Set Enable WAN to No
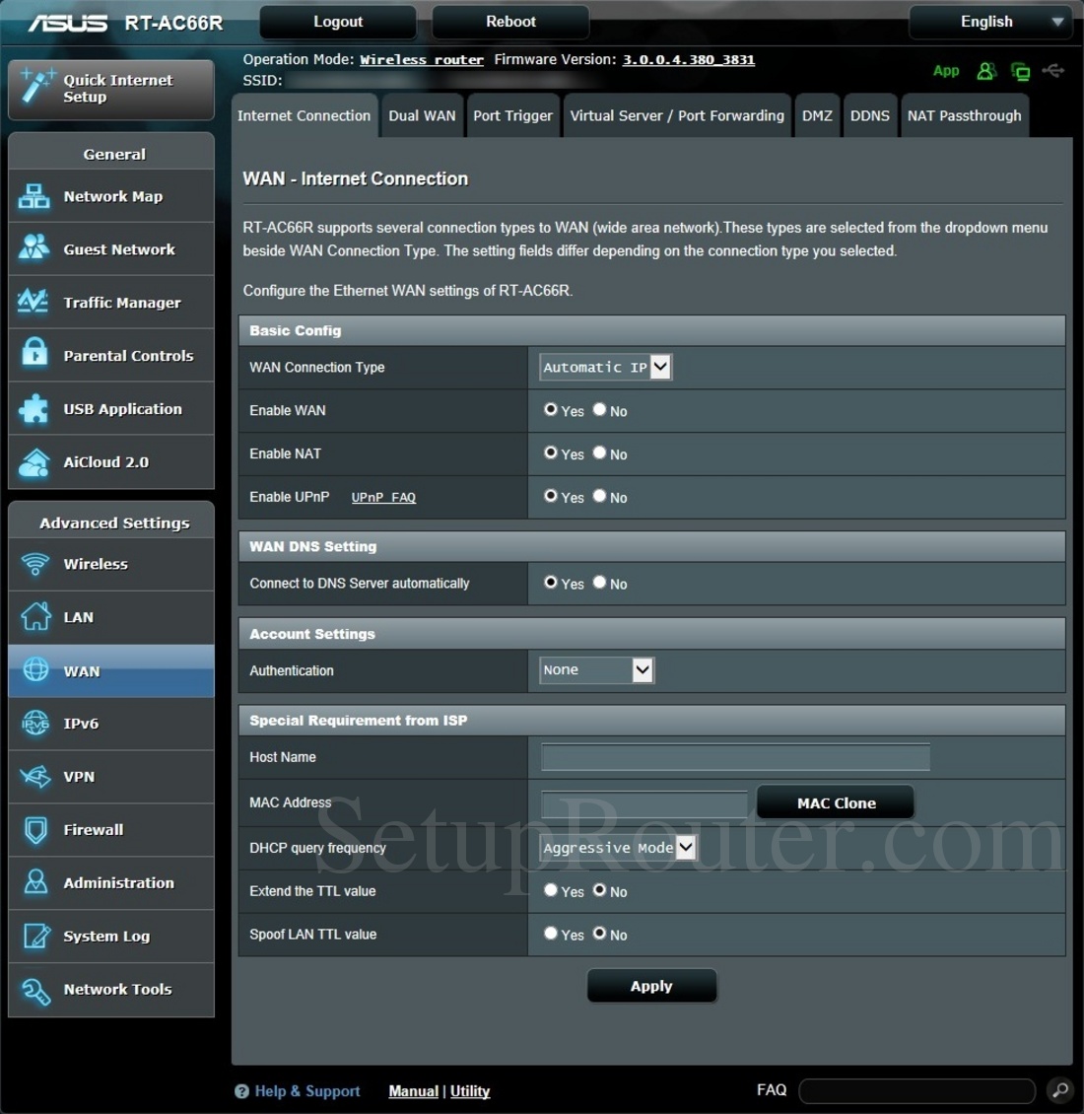The width and height of the screenshot is (1084, 1114). [599, 409]
